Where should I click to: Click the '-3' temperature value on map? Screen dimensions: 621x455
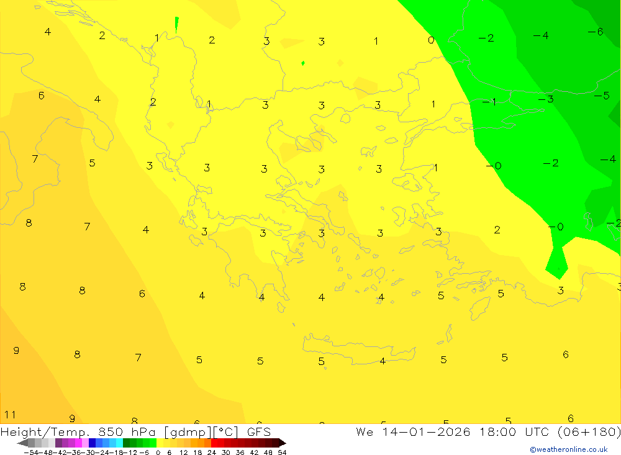tap(545, 99)
